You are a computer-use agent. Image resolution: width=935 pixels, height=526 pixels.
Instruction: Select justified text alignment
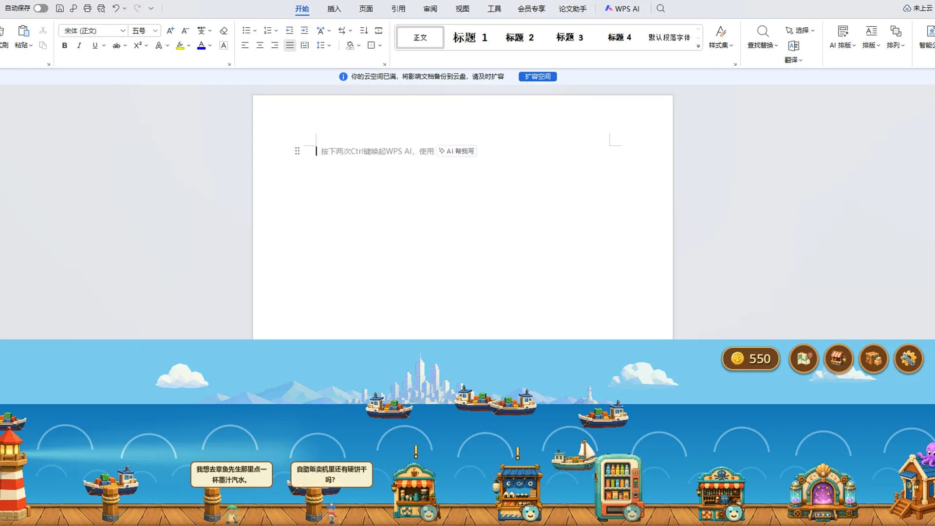tap(290, 45)
